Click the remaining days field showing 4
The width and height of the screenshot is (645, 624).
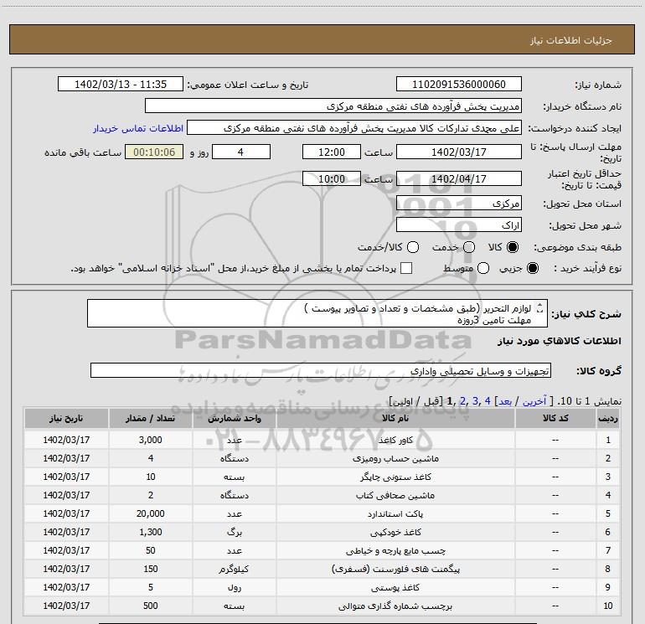241,152
